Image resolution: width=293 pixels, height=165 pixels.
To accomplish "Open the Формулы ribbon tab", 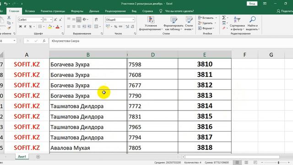I will coord(77,11).
